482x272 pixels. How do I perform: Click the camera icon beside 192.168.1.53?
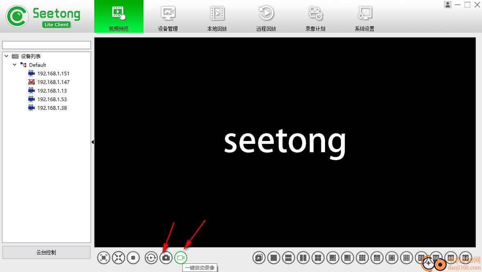[x=31, y=99]
